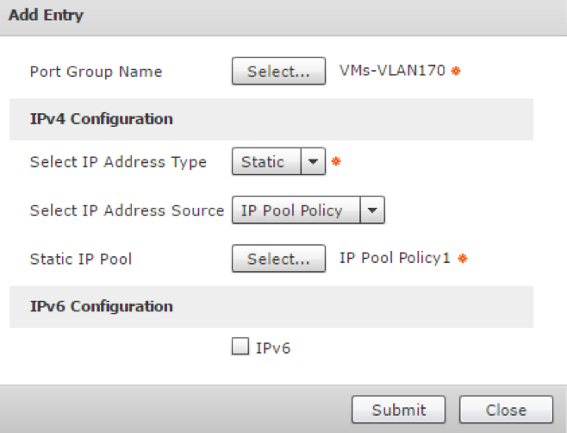Expand the IP Address Source dropdown arrow
567x433 pixels.
click(372, 210)
